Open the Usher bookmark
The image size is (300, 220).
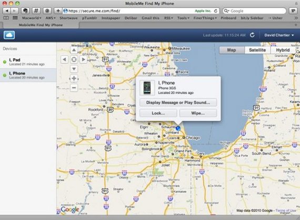coord(275,18)
